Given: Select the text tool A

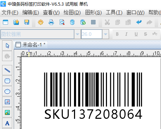Looking at the screenshot, I should [x=7, y=123].
